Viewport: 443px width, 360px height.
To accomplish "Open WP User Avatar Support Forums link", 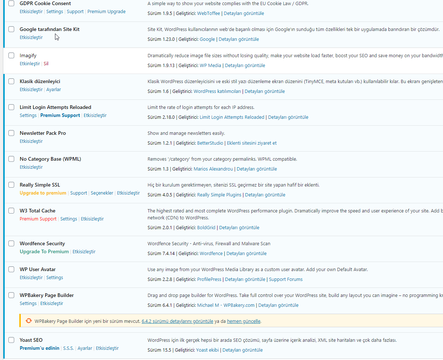I will point(286,279).
